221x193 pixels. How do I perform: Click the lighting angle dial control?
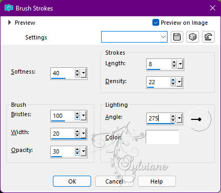tap(200, 119)
